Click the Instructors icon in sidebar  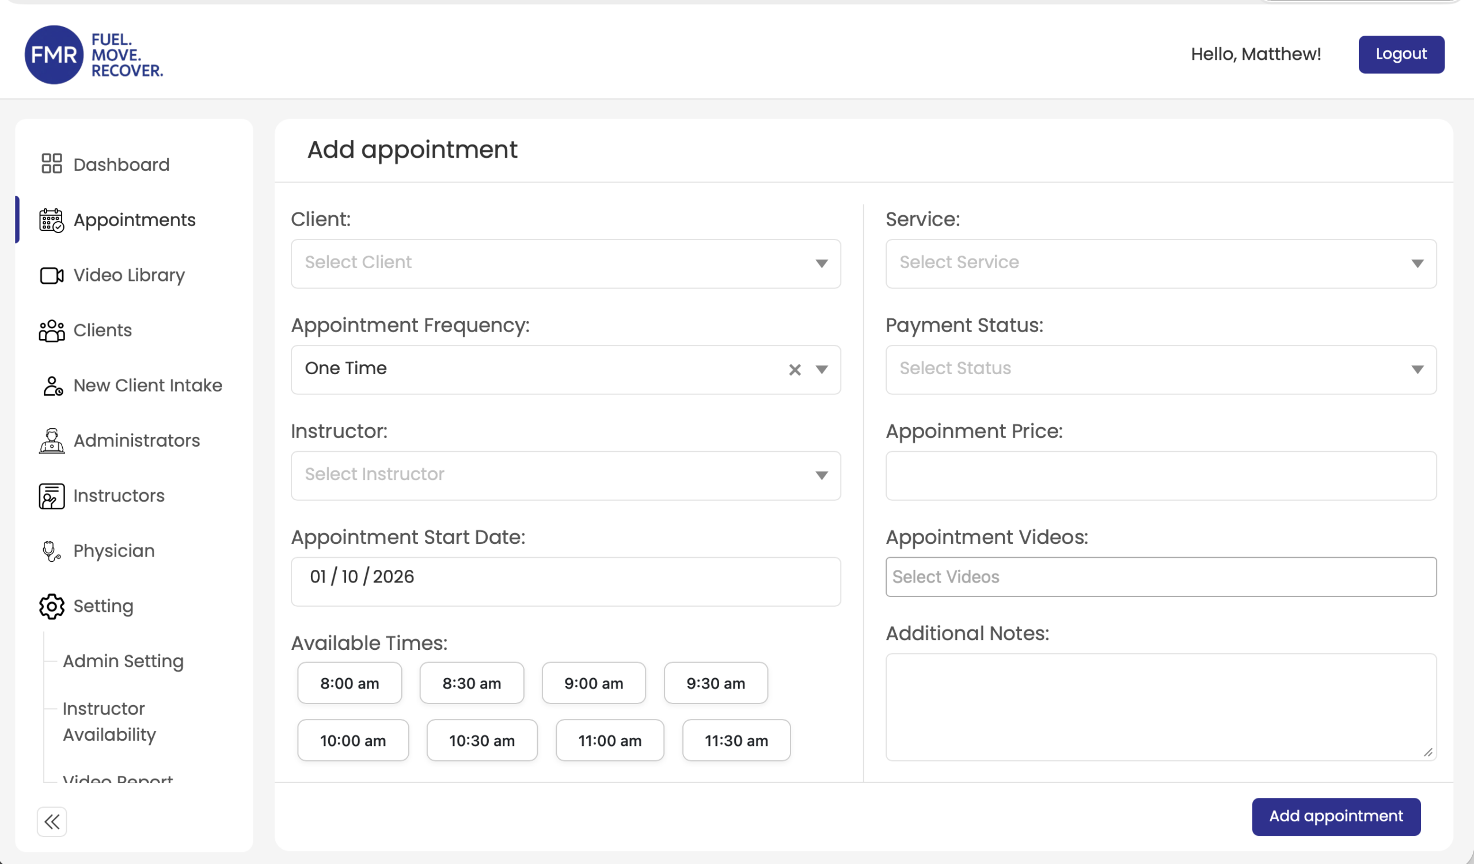51,496
